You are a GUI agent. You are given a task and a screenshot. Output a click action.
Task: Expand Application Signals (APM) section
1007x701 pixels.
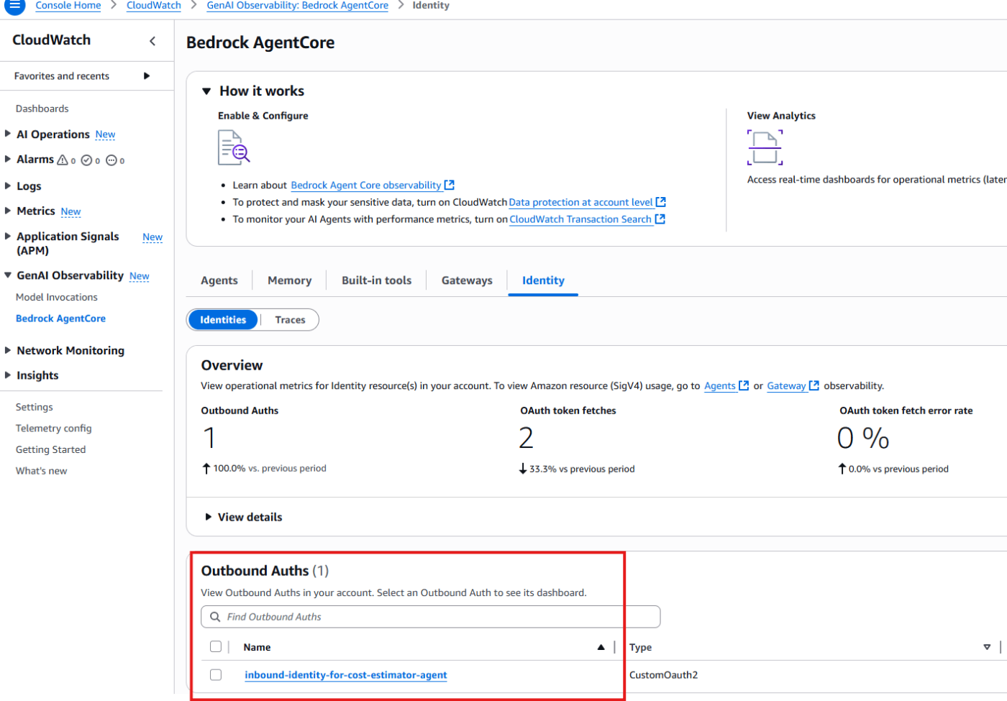(8, 236)
